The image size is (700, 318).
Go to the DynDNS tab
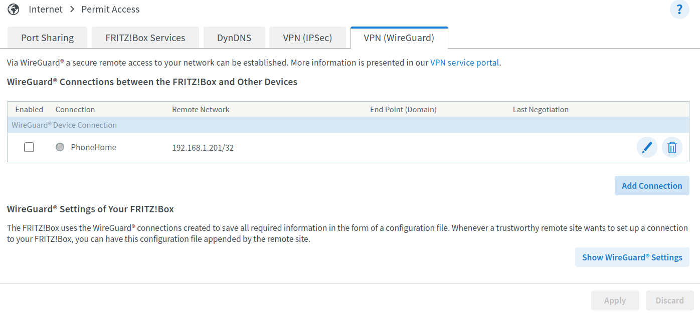click(x=234, y=38)
